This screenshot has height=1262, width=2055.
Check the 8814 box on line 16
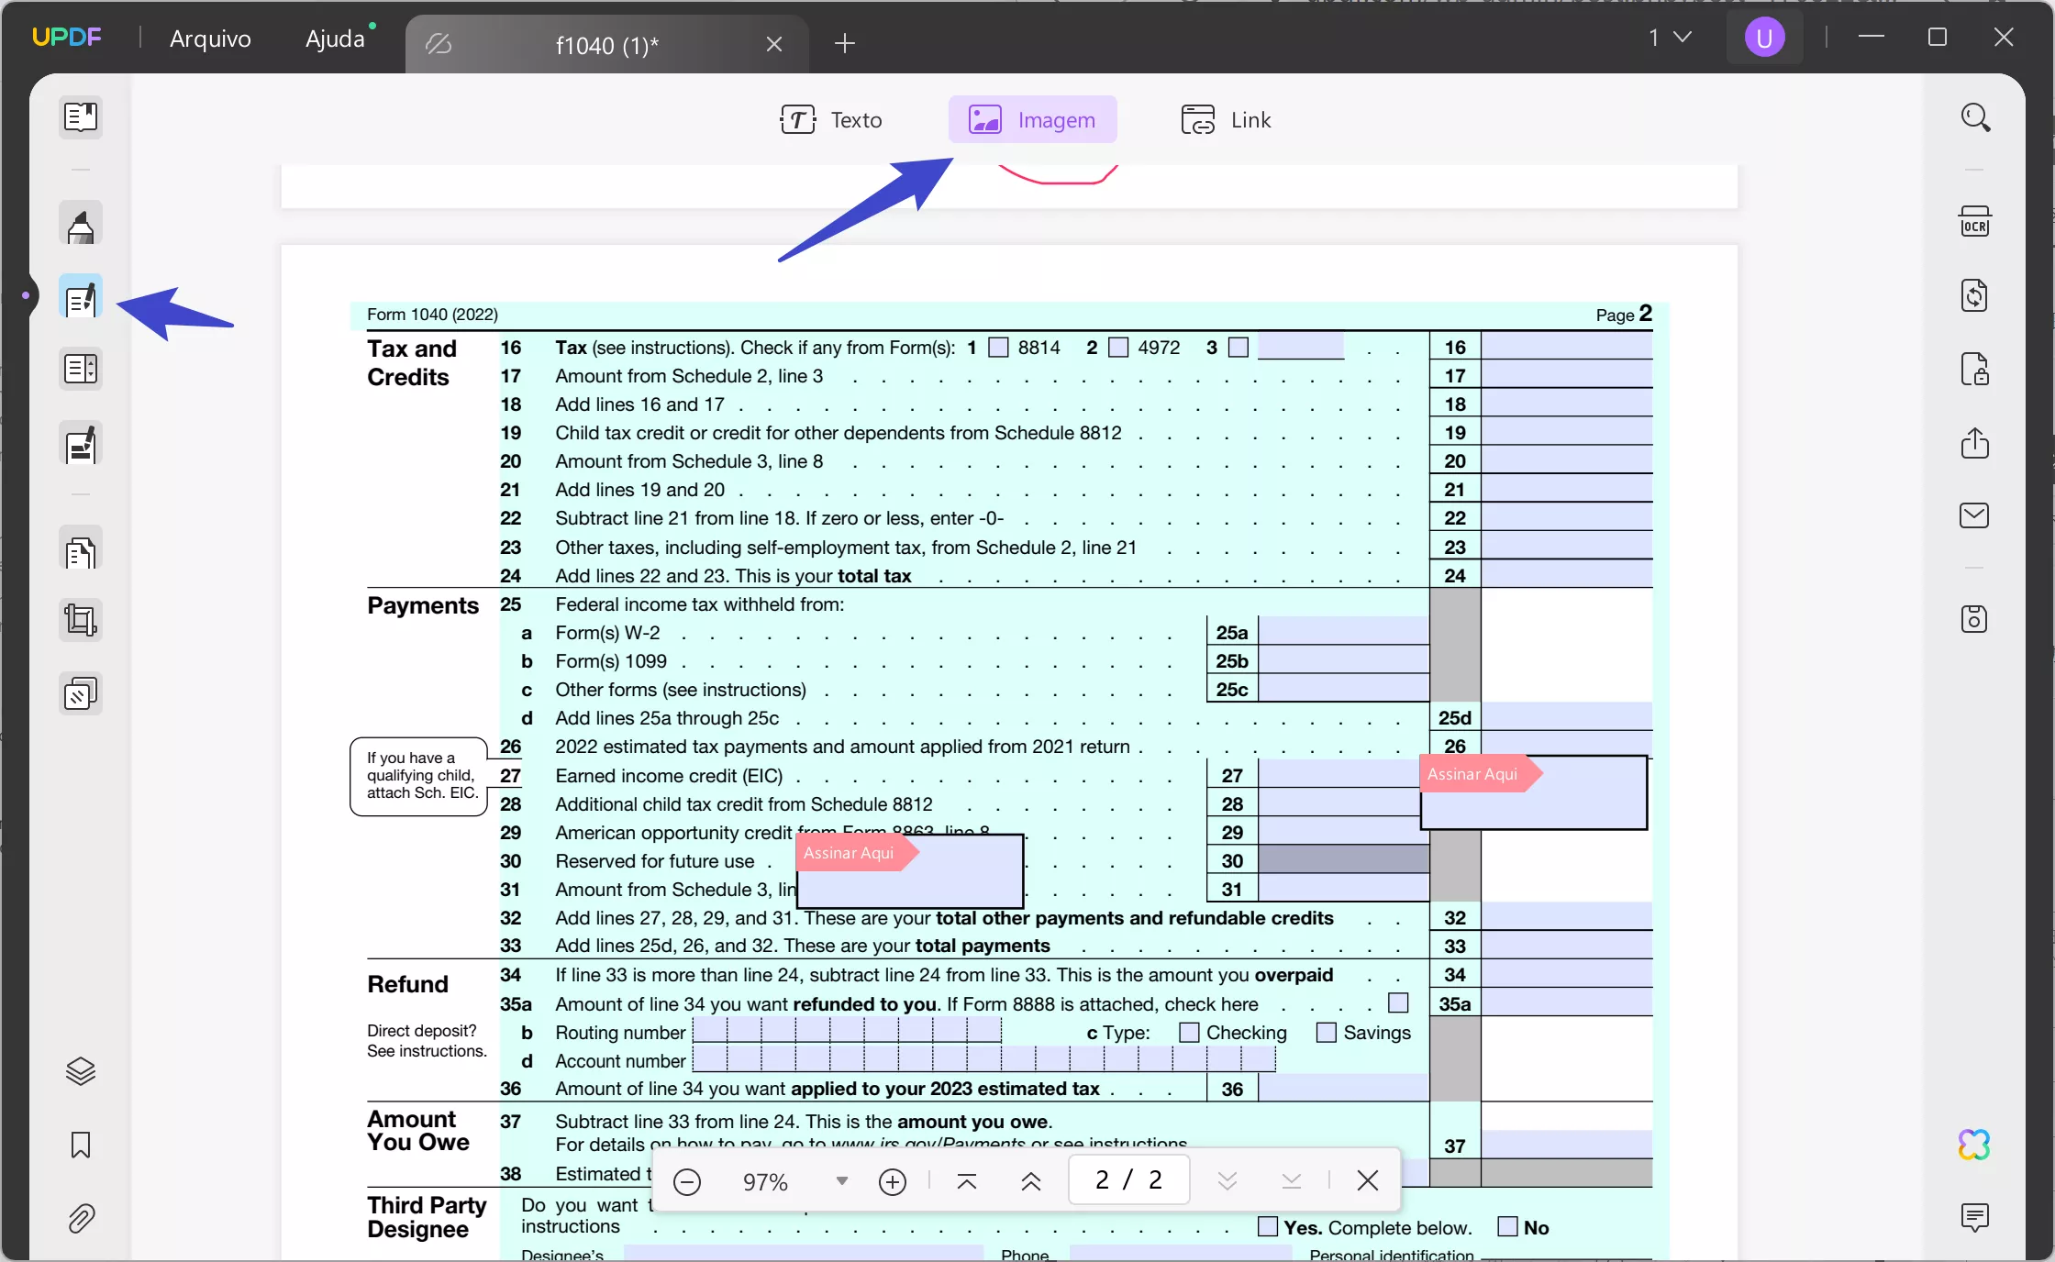coord(999,348)
